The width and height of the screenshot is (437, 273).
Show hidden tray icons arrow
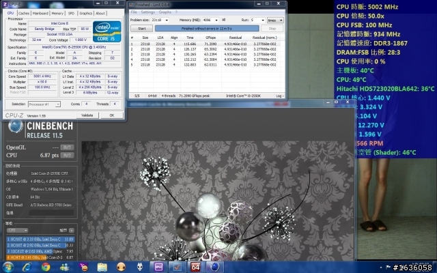(381, 268)
